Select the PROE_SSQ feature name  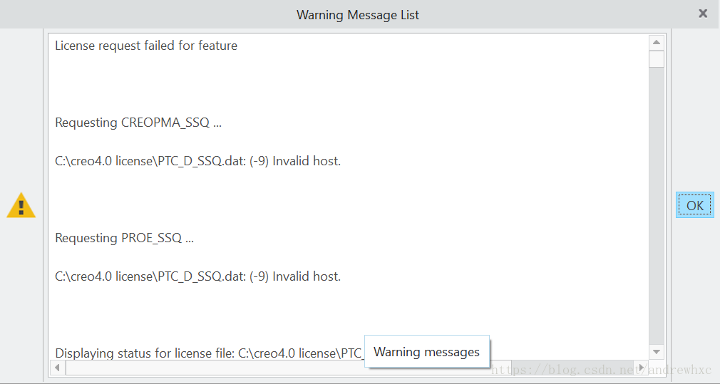point(151,238)
